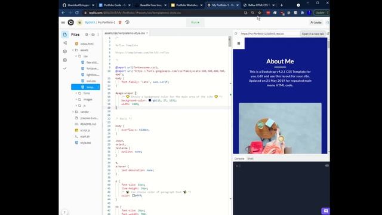The width and height of the screenshot is (382, 215).
Task: Switch to the Shell tab
Action: click(x=250, y=159)
